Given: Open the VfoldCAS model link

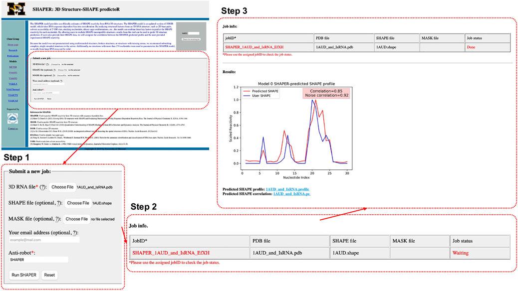Looking at the screenshot, I should [x=13, y=101].
